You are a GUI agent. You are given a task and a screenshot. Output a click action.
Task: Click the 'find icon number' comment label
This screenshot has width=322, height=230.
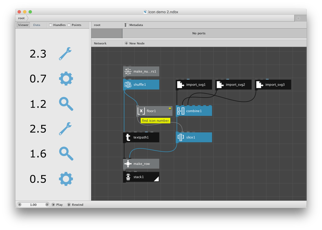pyautogui.click(x=156, y=120)
